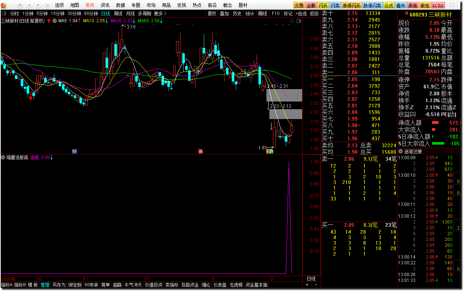Open the 热点 menu

197,5
